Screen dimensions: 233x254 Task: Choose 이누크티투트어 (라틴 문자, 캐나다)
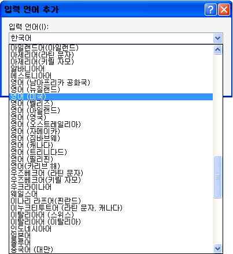click(111, 208)
